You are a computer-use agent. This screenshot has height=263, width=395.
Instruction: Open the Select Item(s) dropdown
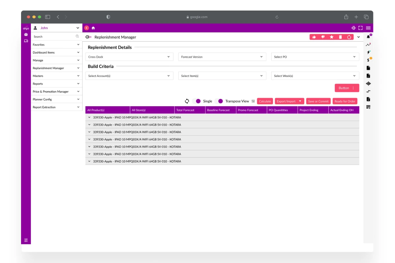(222, 76)
